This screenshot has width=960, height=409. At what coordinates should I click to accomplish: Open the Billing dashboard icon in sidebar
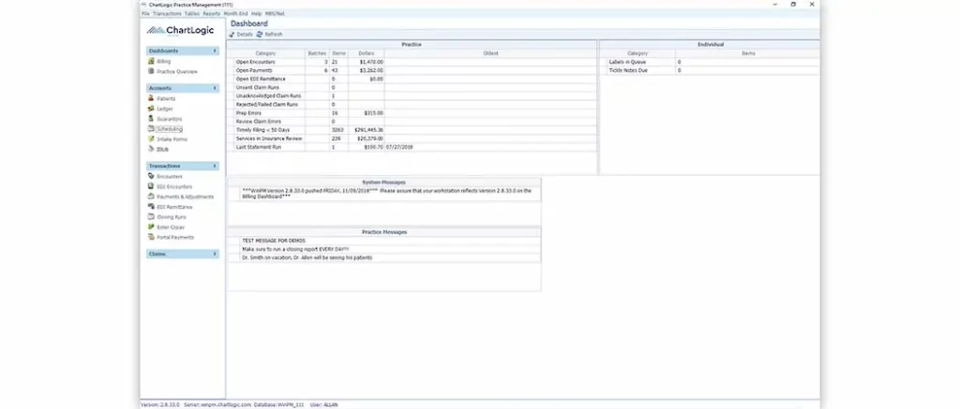[x=151, y=62]
